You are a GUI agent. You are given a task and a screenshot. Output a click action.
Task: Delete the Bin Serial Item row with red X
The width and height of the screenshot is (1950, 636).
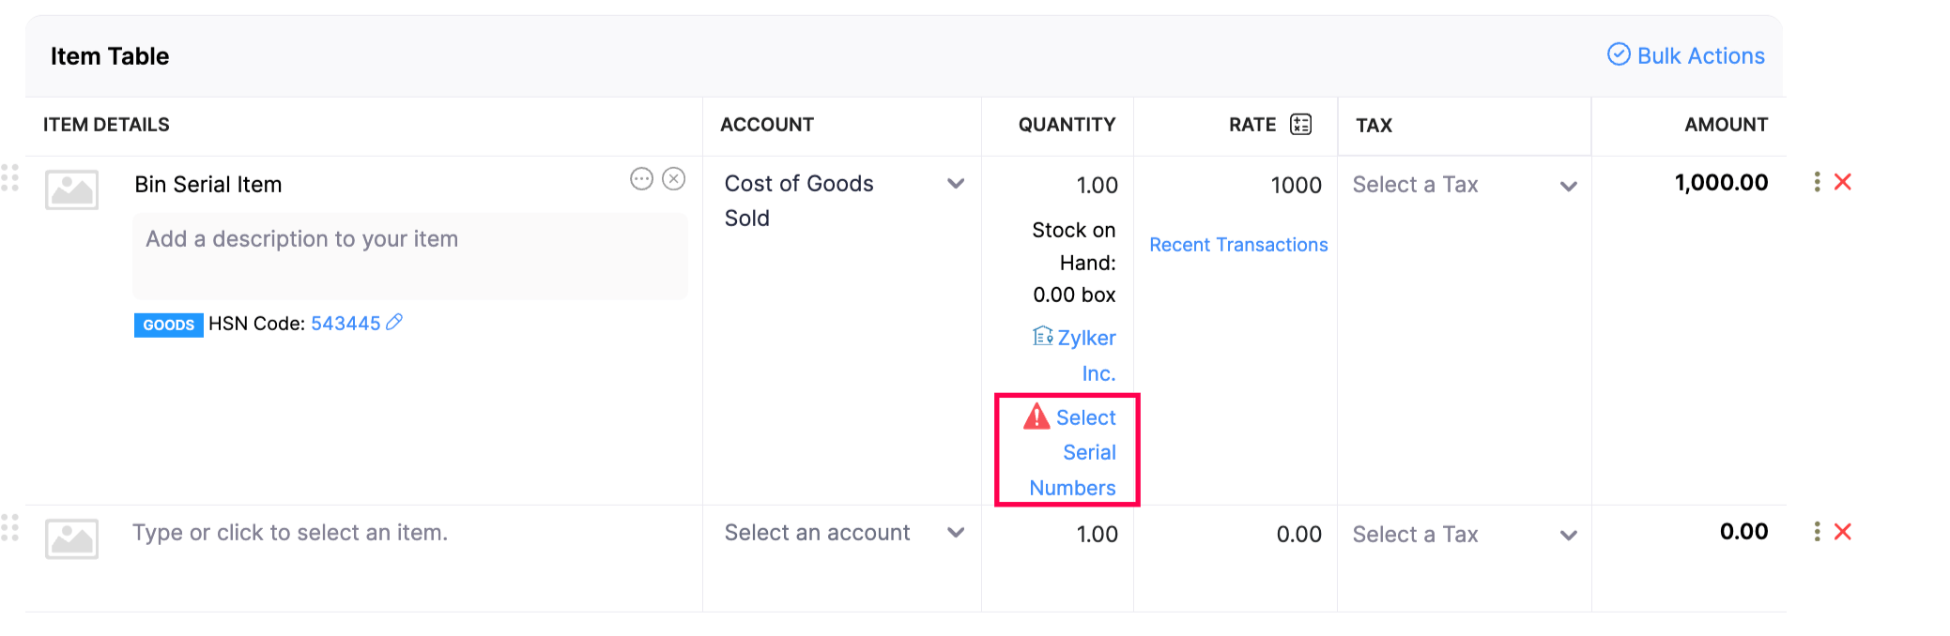(x=1843, y=182)
